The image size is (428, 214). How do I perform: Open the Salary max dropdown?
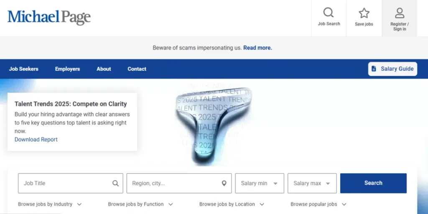[312, 183]
